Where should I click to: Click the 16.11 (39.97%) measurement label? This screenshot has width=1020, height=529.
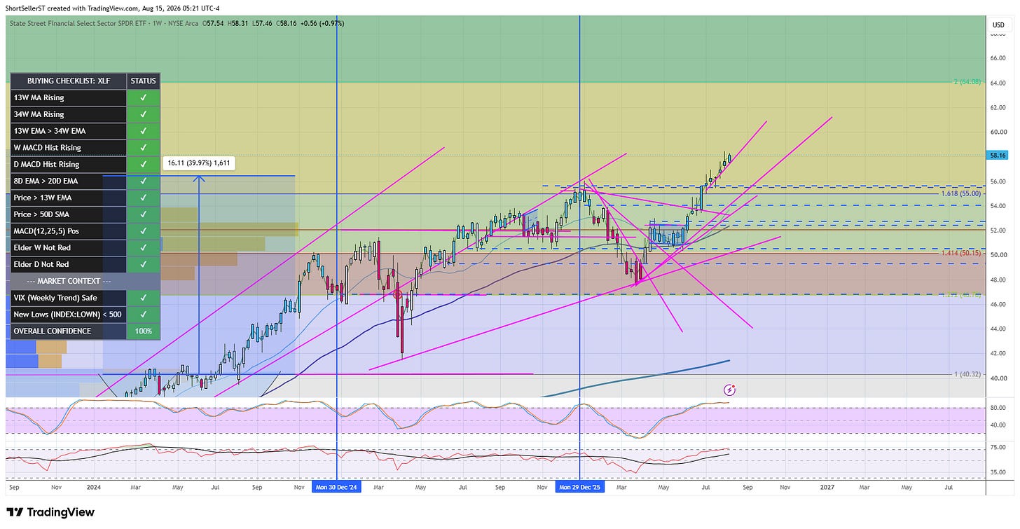pos(200,163)
